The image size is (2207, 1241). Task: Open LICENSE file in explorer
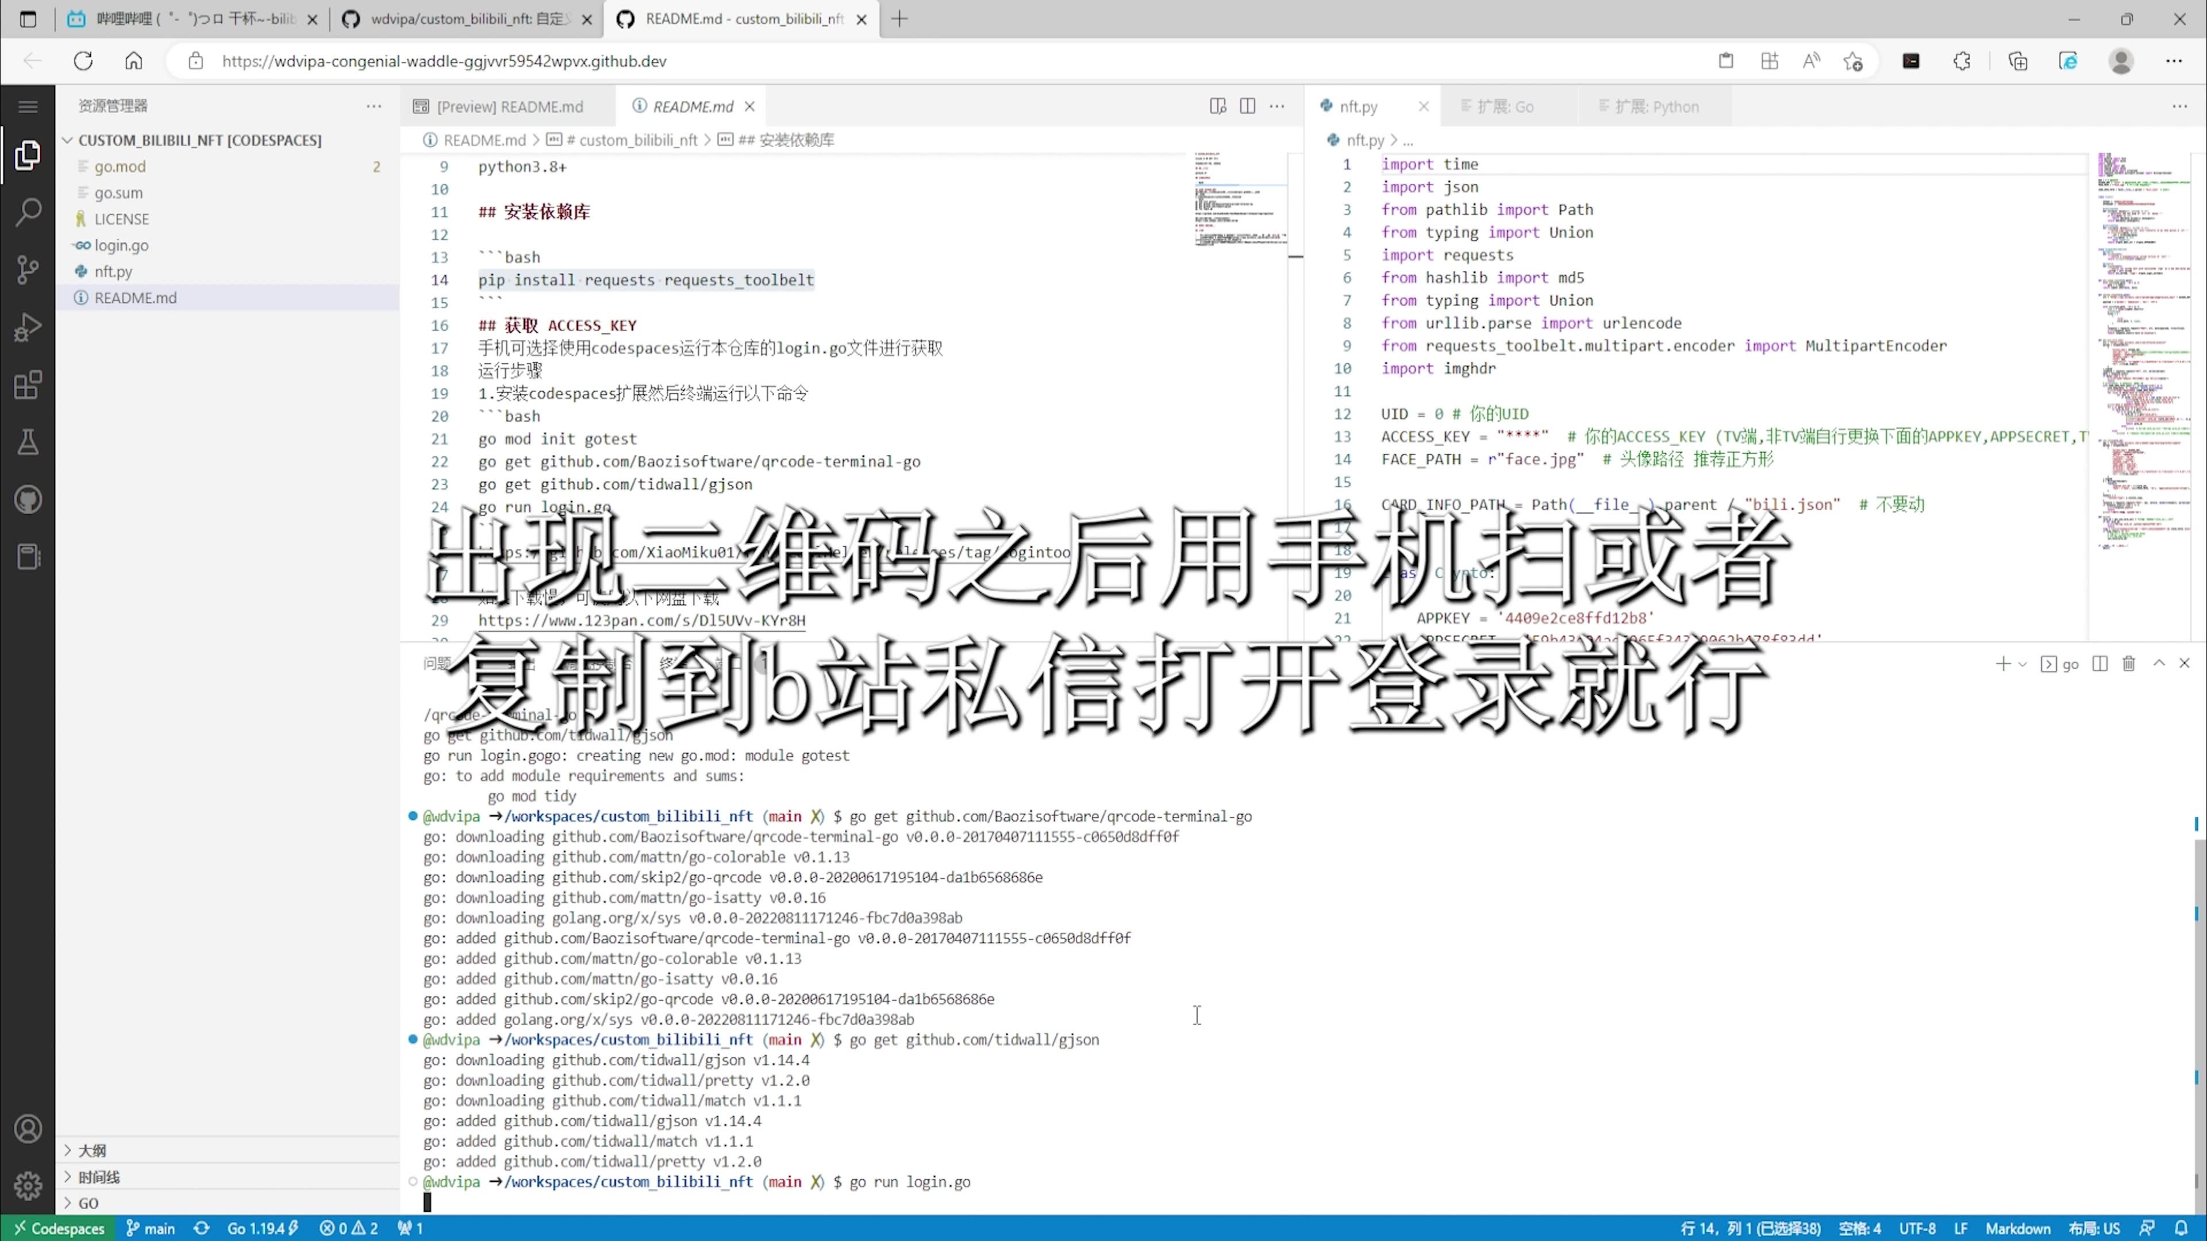(x=122, y=219)
